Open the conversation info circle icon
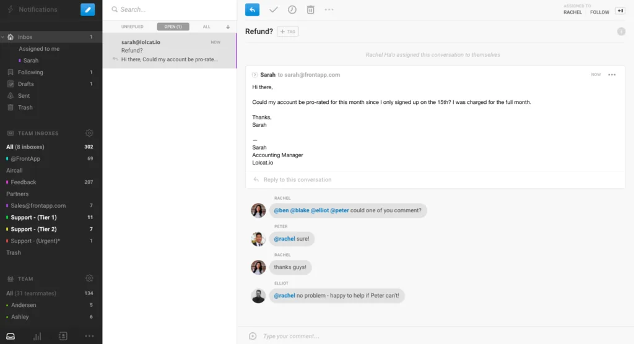The height and width of the screenshot is (344, 634). point(621,32)
